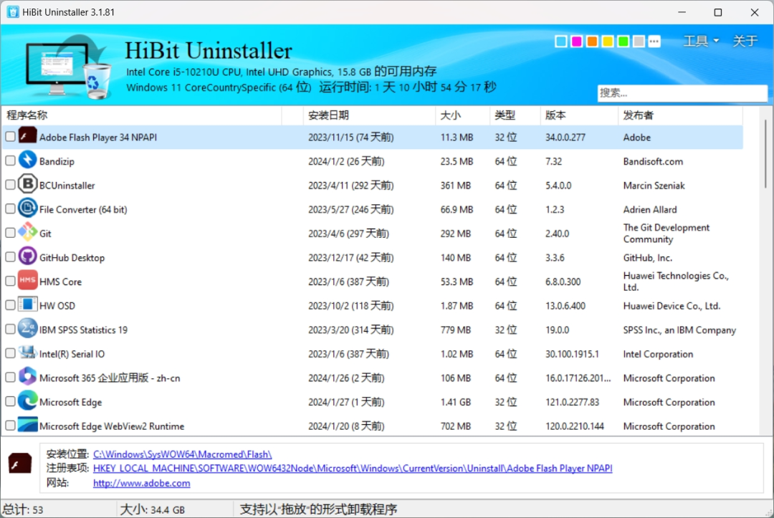Viewport: 774px width, 518px height.
Task: Select the gray theme color swatch
Action: [639, 42]
